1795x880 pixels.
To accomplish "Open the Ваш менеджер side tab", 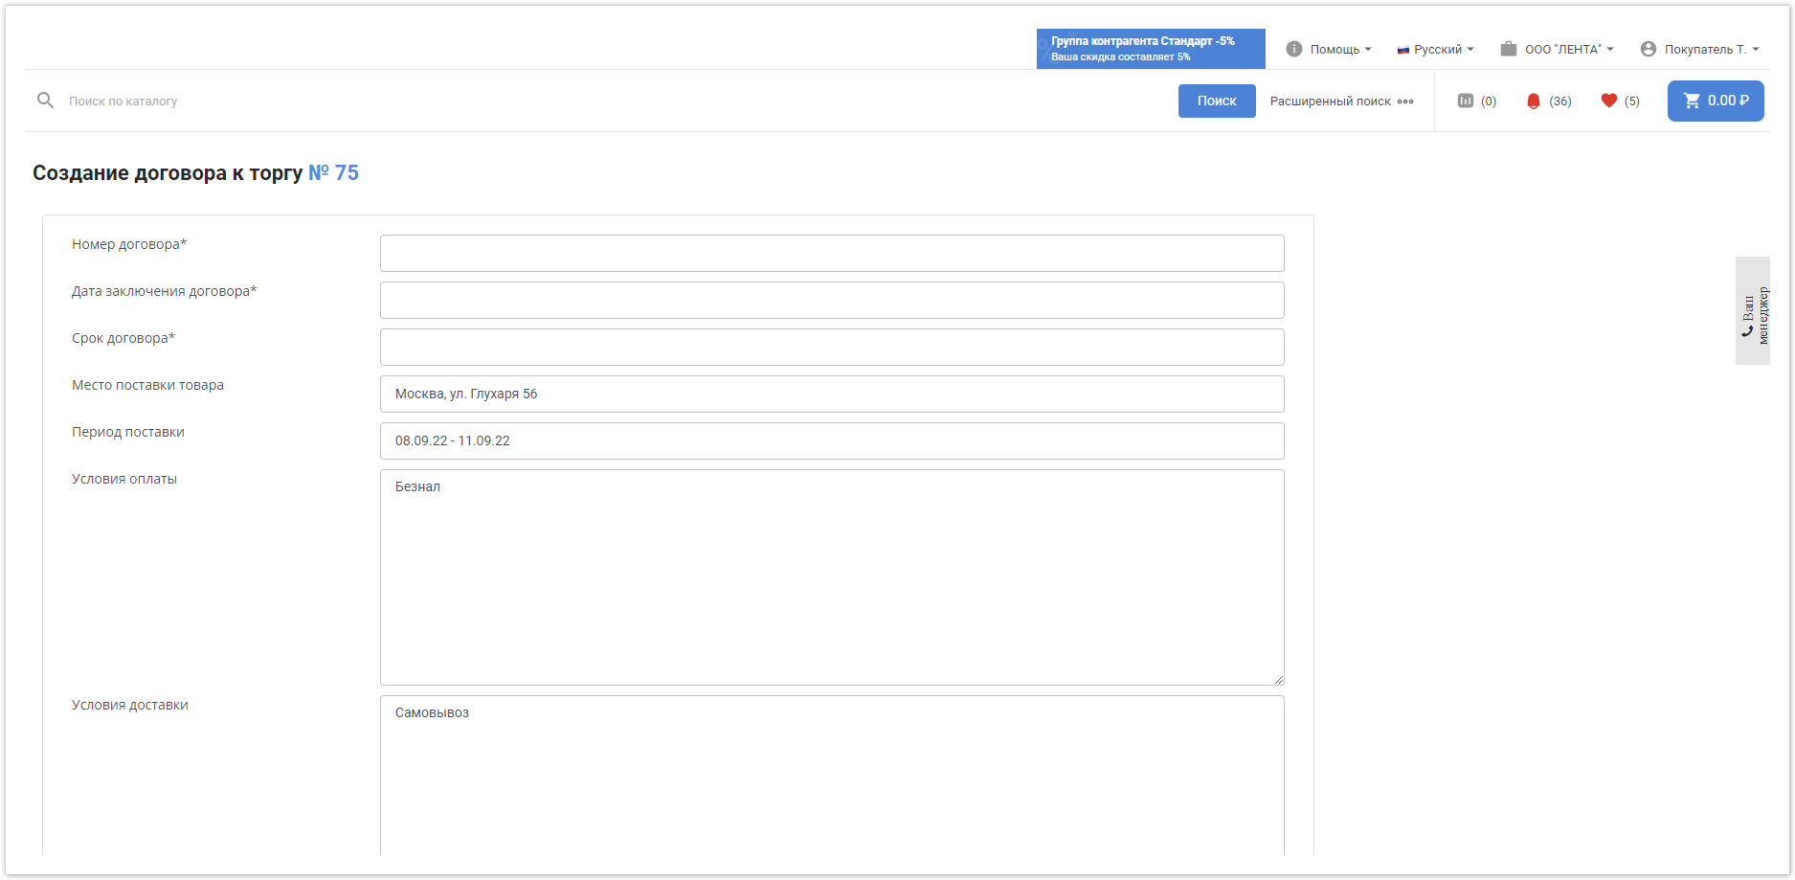I will [1752, 310].
